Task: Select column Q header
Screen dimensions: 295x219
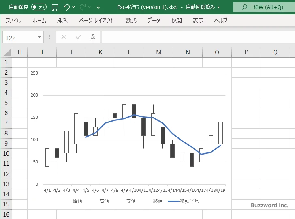Action: coord(275,52)
